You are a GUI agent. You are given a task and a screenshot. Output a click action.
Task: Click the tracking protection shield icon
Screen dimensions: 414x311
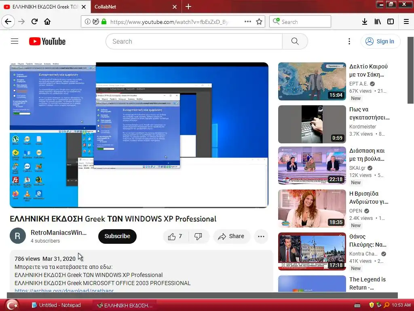pyautogui.click(x=95, y=22)
